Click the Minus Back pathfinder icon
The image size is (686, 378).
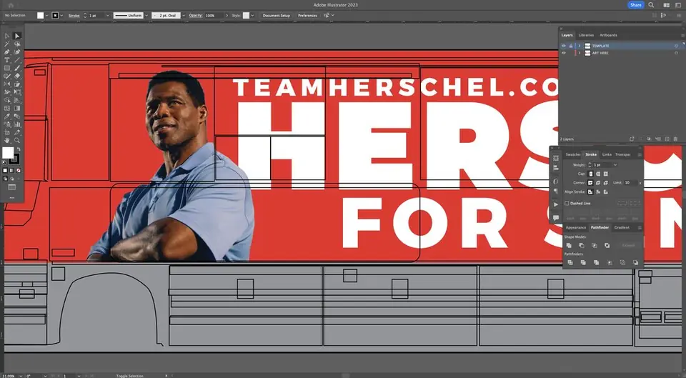coord(636,262)
